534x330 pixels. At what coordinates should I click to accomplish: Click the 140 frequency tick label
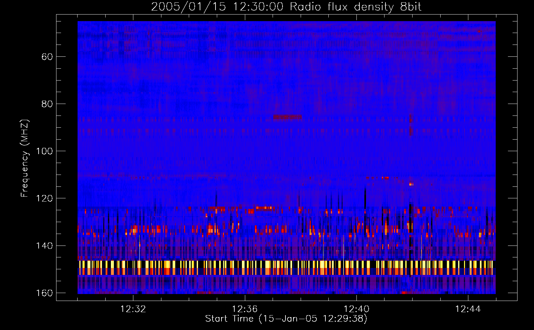pyautogui.click(x=44, y=246)
